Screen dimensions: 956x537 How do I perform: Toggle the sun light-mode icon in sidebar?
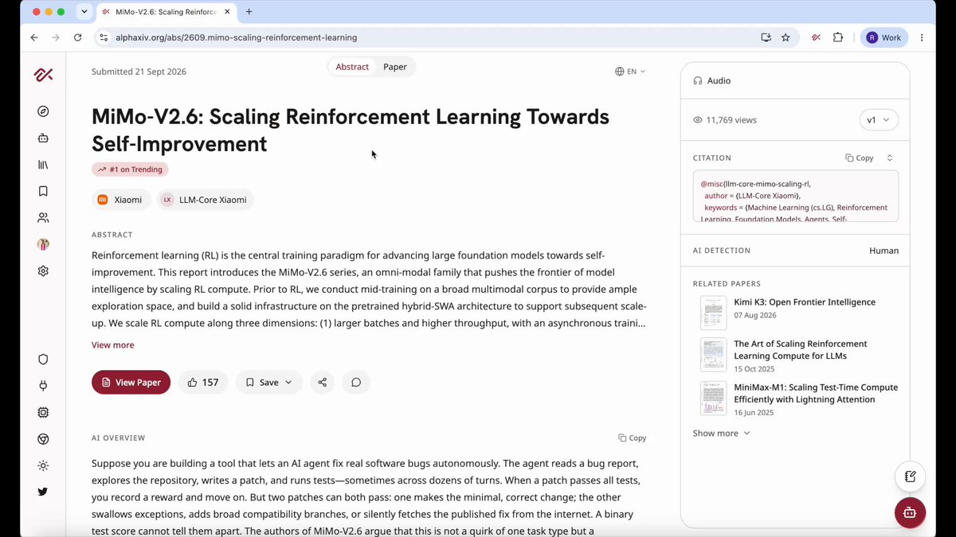click(x=43, y=465)
